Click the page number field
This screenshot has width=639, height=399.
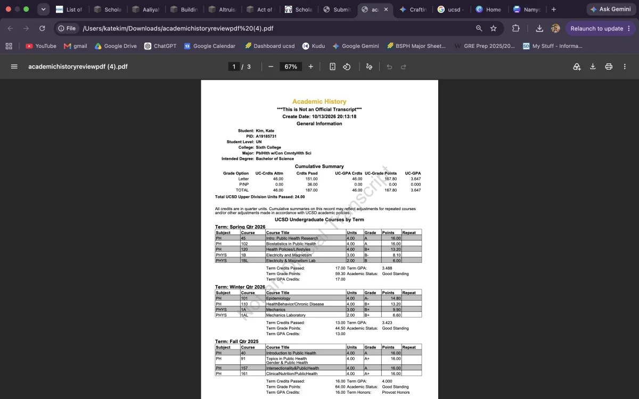click(x=233, y=66)
